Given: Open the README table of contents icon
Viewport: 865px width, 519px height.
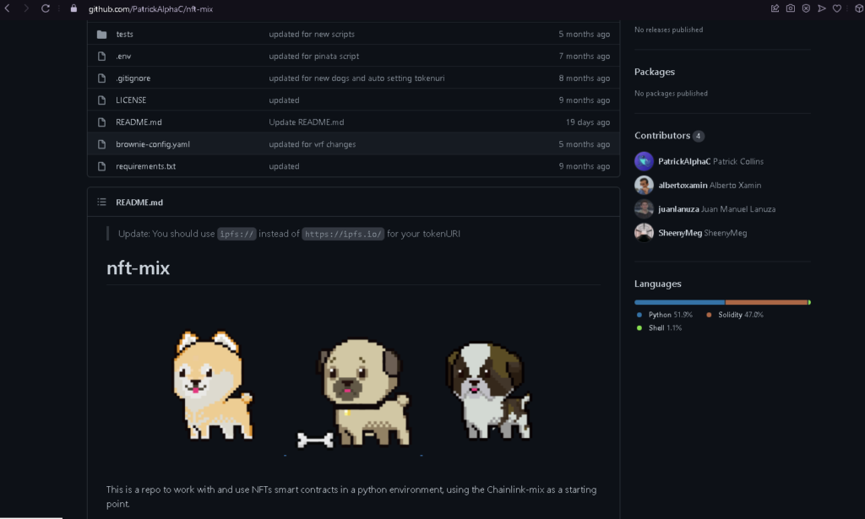Looking at the screenshot, I should [101, 203].
